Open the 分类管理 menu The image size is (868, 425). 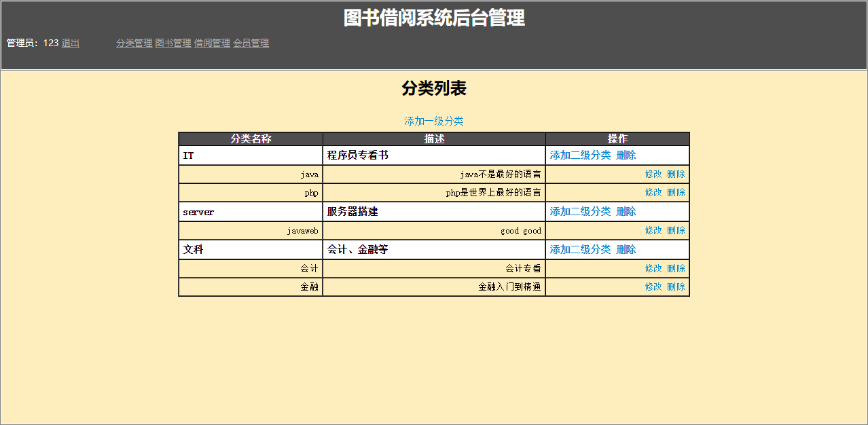coord(134,43)
